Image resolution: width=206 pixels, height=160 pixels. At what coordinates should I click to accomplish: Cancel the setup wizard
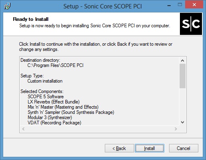(x=184, y=148)
